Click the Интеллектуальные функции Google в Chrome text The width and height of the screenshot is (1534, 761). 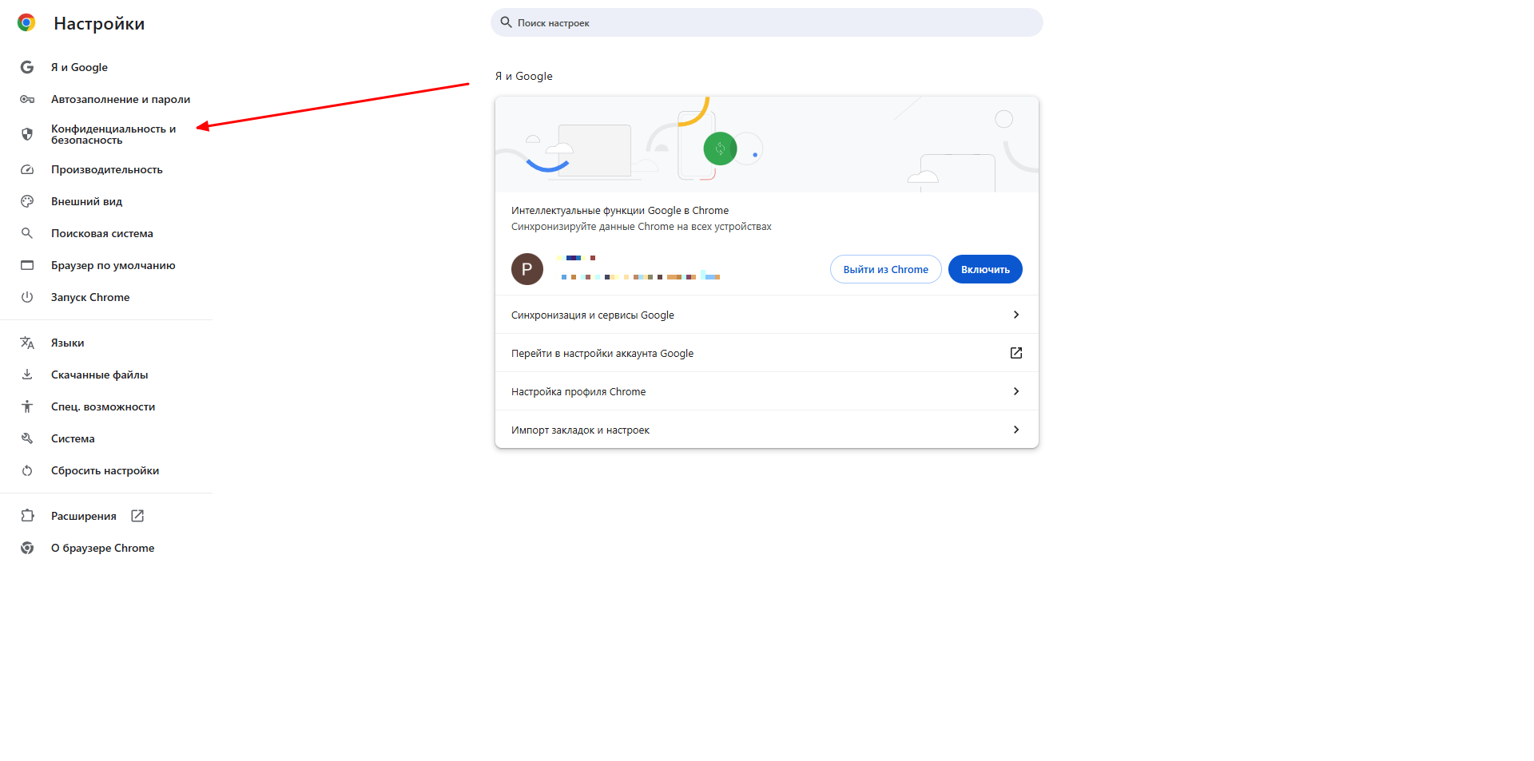tap(620, 211)
